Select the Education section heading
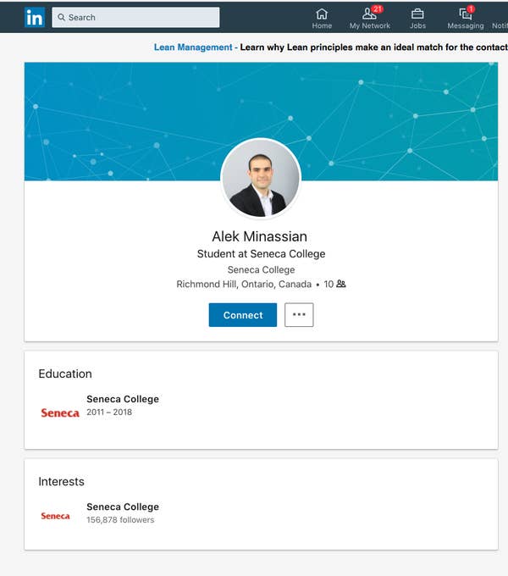Screen dimensions: 508x576 65,374
